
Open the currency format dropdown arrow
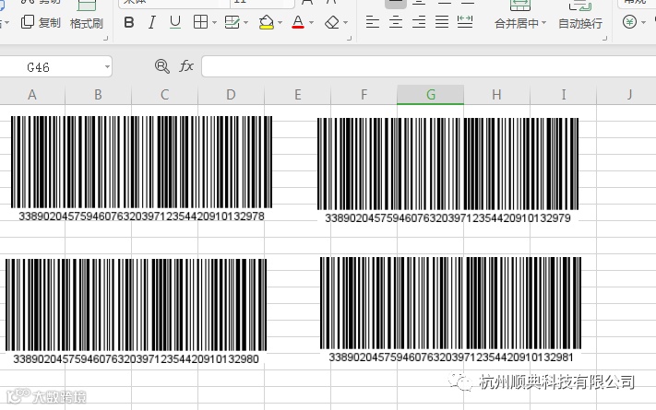pyautogui.click(x=643, y=22)
